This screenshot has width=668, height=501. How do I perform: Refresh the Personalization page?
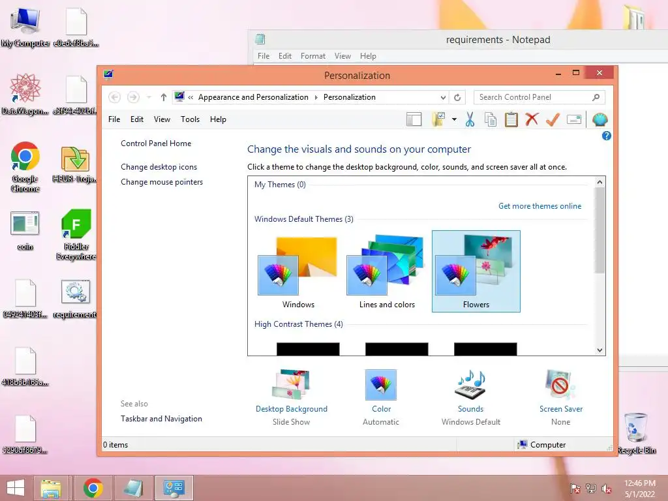[x=457, y=97]
